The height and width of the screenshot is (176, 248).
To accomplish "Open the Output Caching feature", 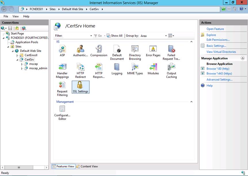I will pyautogui.click(x=171, y=71).
